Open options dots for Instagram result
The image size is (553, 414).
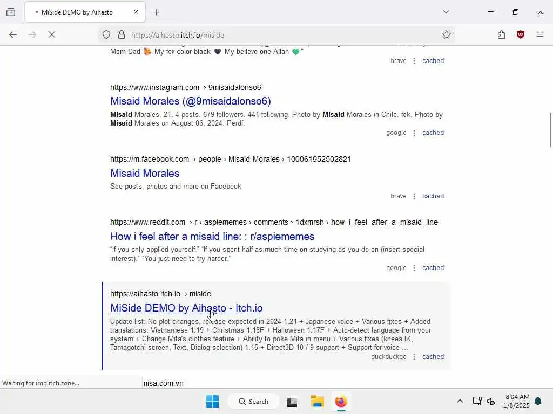(414, 133)
